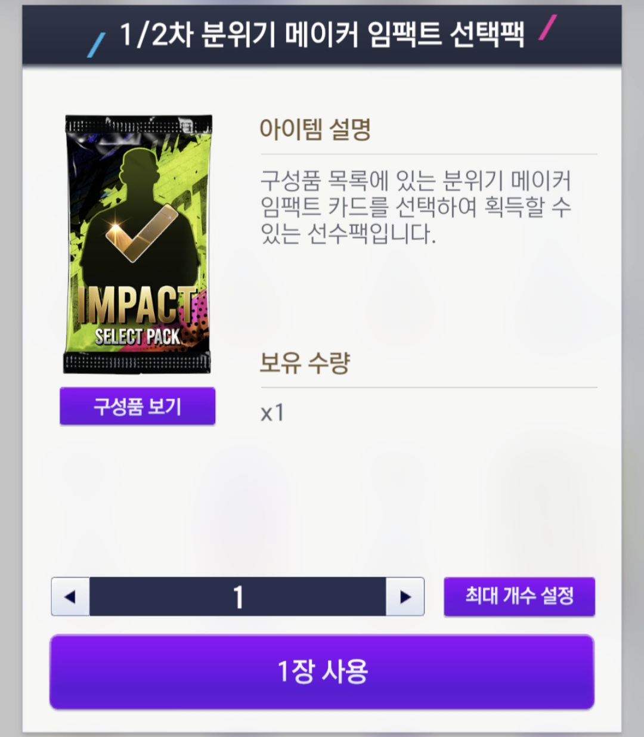Click the blue slash decoration in header

coord(96,45)
